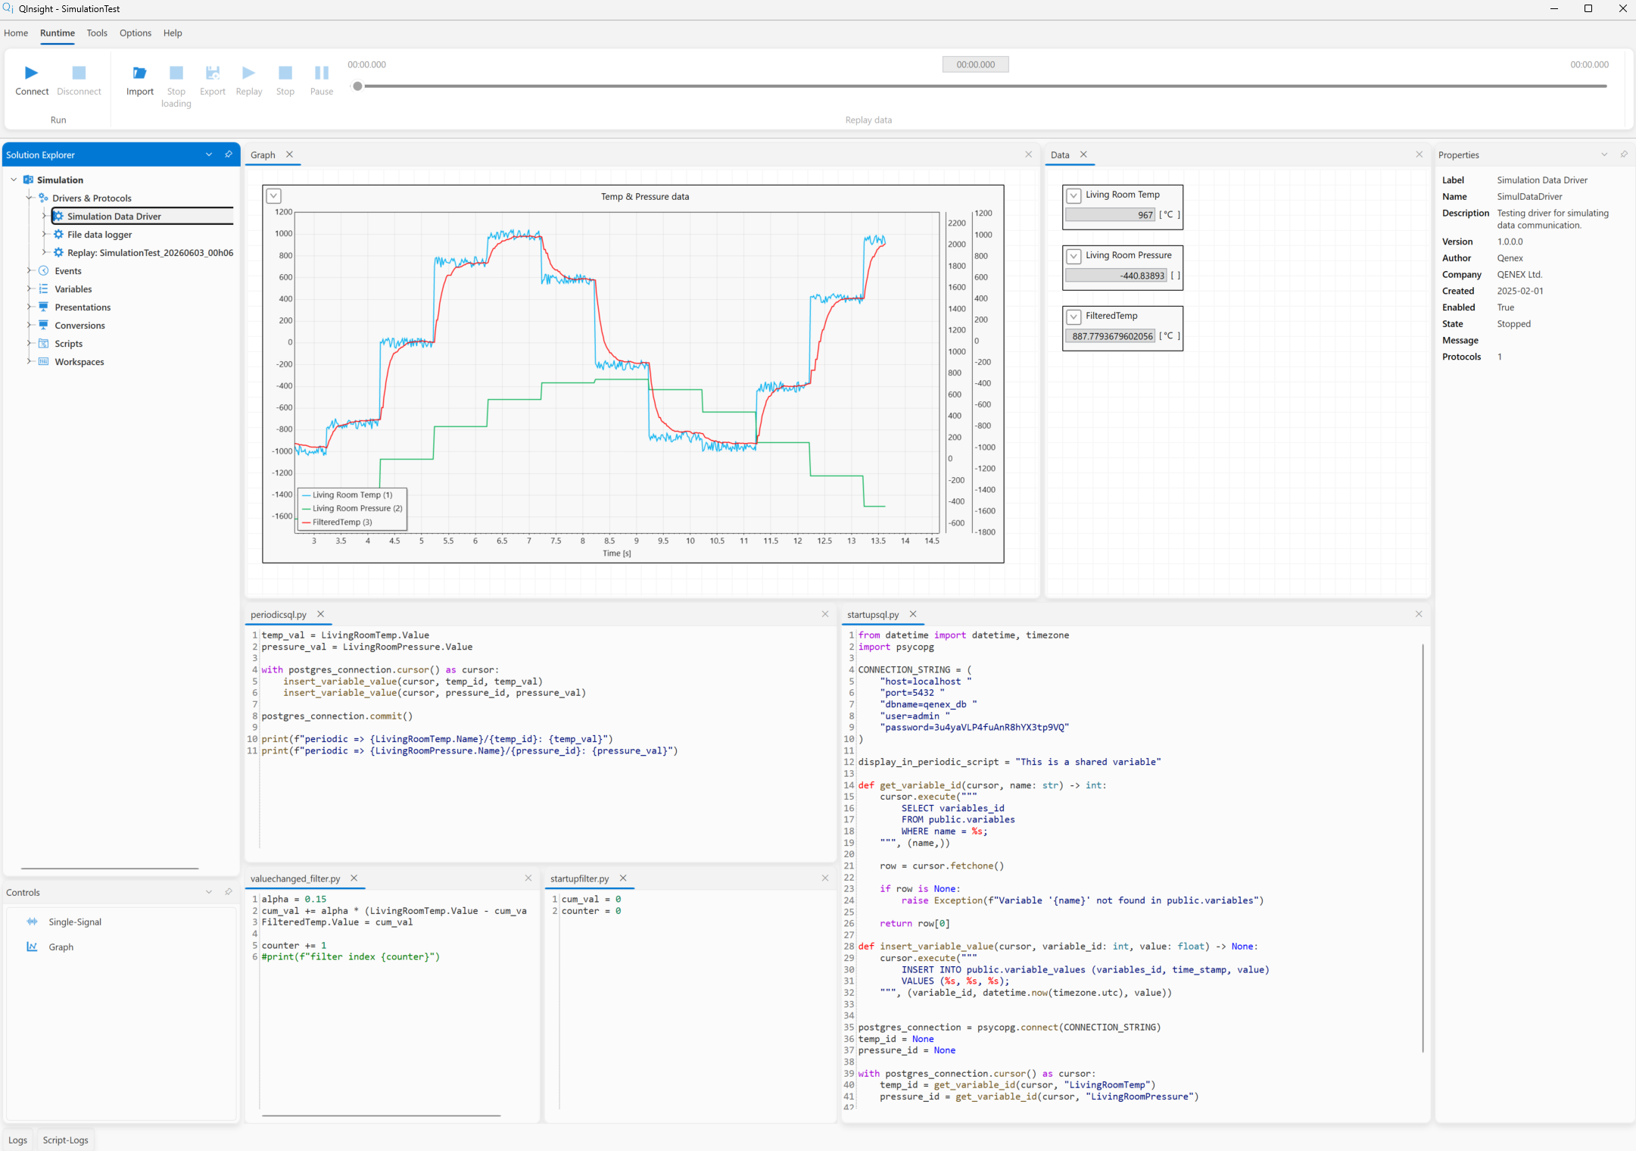The height and width of the screenshot is (1151, 1636).
Task: Open the Import folder icon
Action: (x=139, y=73)
